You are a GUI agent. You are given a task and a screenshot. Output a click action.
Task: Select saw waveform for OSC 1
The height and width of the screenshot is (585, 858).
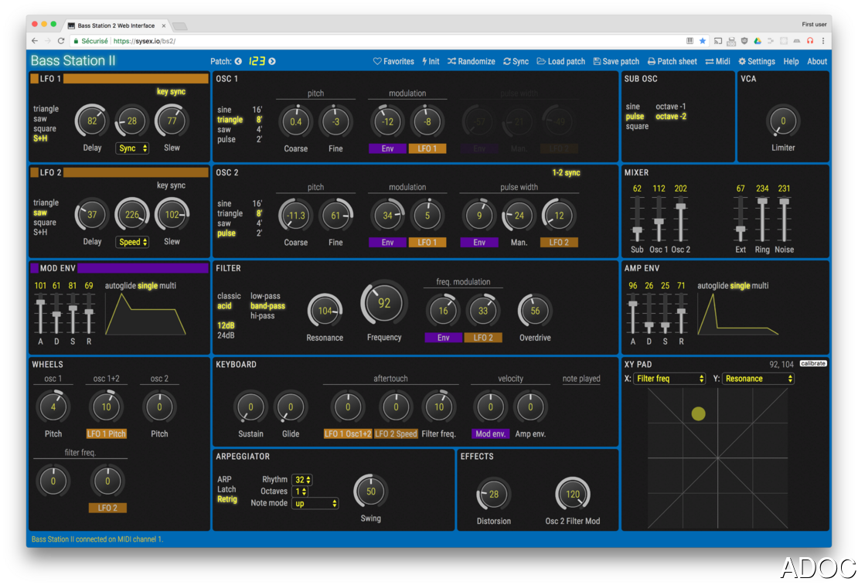pos(224,130)
